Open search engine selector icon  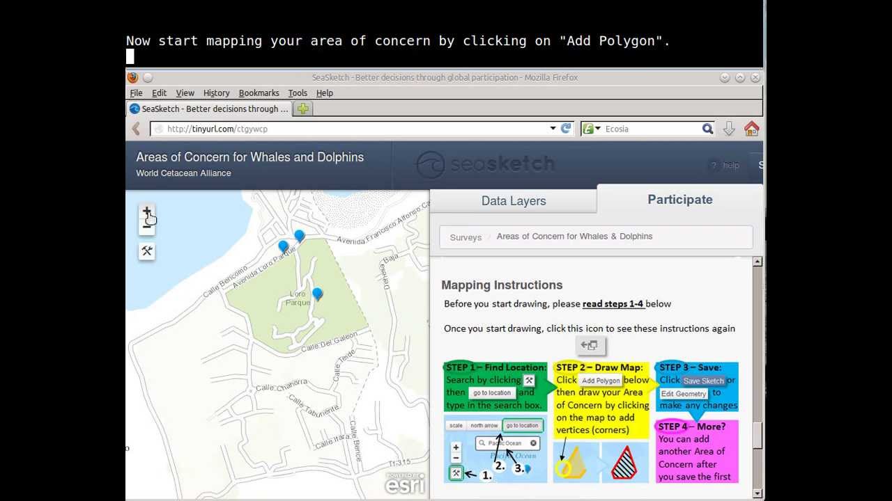pos(592,129)
